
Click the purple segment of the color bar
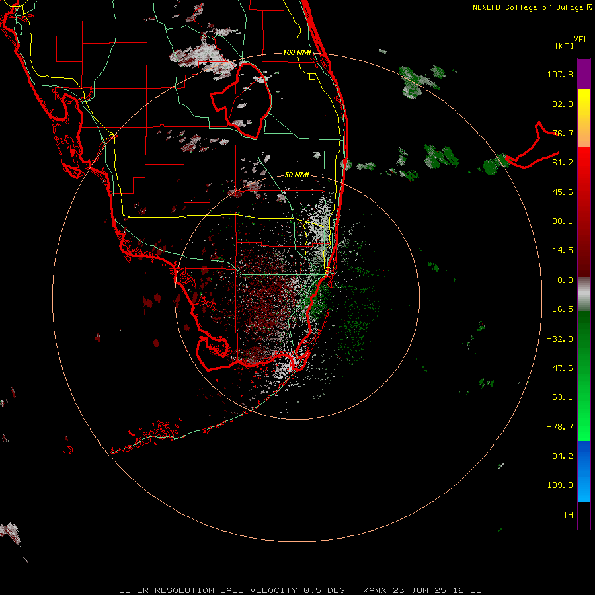click(584, 73)
